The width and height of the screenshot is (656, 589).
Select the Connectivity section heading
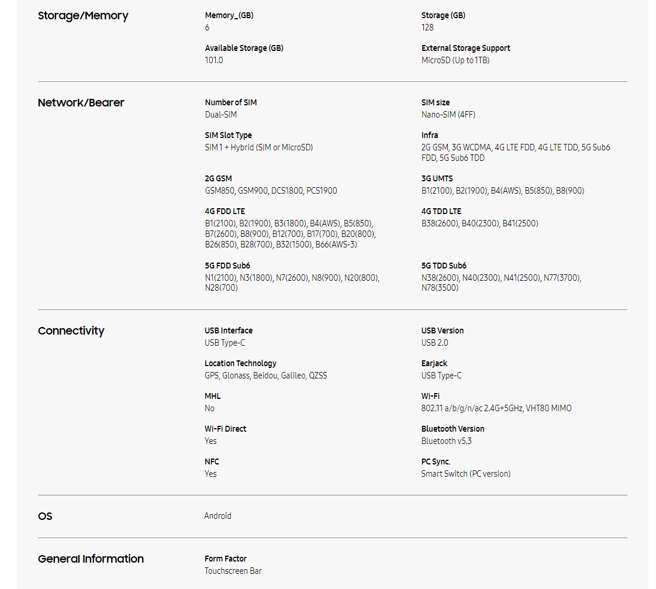(71, 331)
